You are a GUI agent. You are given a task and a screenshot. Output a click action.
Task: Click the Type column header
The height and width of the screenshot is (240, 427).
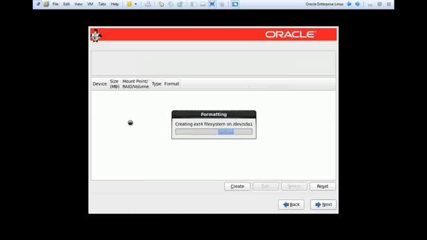pos(157,84)
